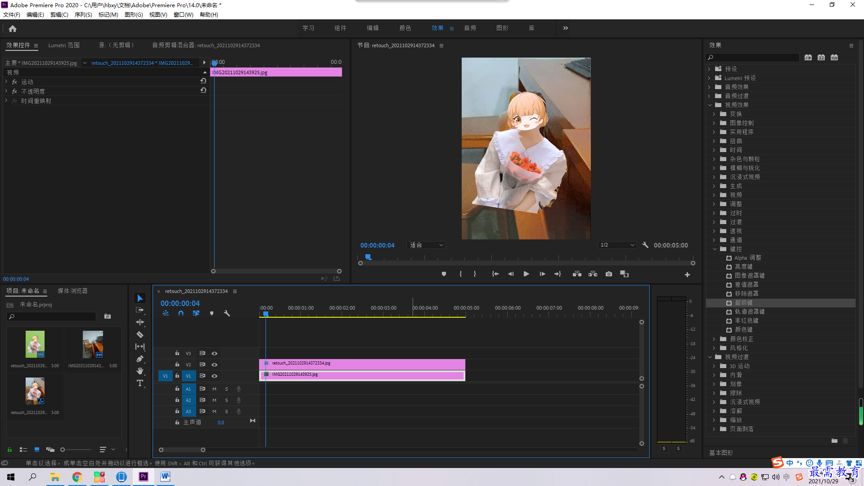Open the Media Browser tab
Image resolution: width=864 pixels, height=486 pixels.
[72, 291]
